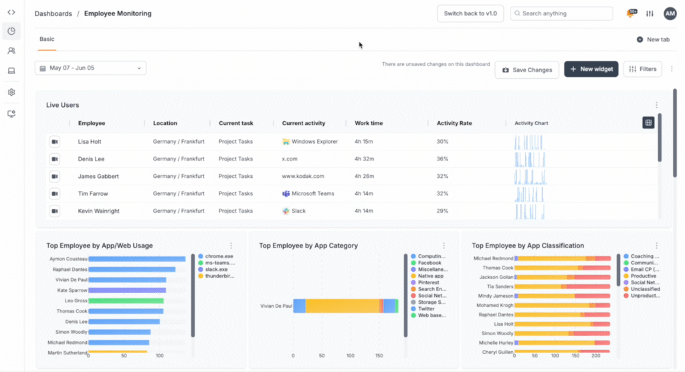Click the code brackets sidebar icon
The image size is (685, 372).
pos(11,13)
